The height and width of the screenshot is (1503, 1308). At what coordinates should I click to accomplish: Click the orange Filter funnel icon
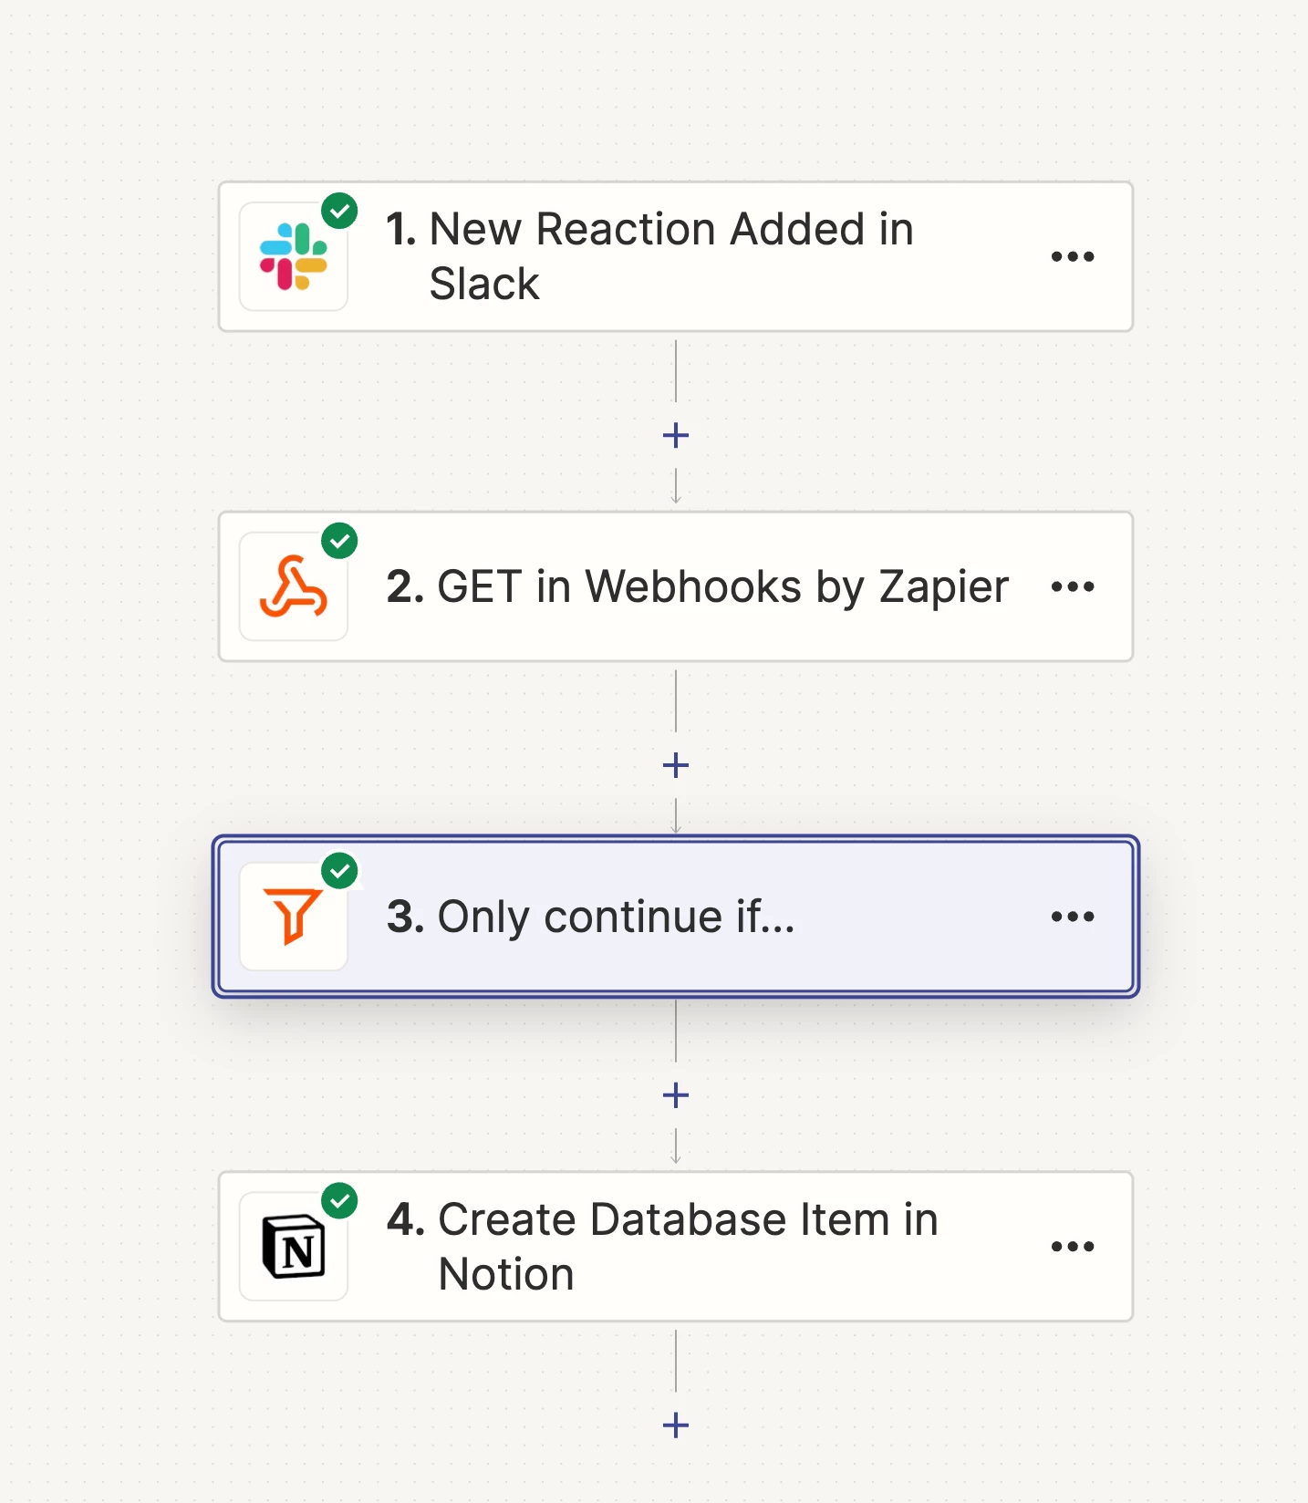[293, 916]
